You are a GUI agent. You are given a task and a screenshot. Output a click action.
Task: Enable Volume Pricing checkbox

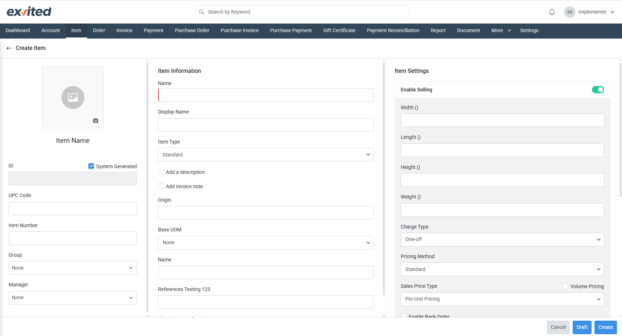[x=566, y=286]
